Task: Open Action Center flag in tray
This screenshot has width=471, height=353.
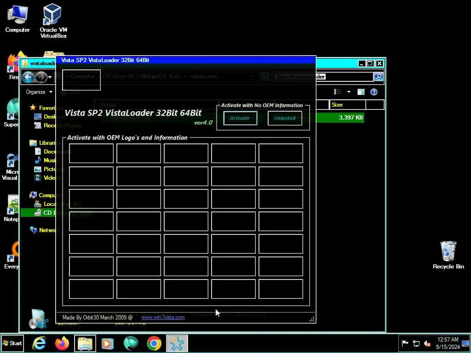Action: click(x=405, y=343)
